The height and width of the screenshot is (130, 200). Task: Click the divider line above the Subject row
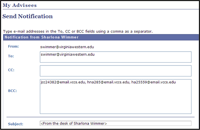[x=101, y=117]
